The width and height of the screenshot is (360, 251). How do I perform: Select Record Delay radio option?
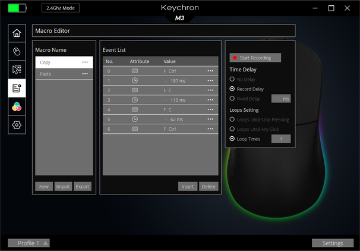[232, 89]
